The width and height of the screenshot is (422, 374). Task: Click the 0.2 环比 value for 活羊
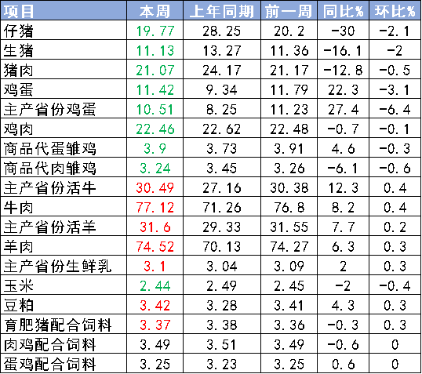pos(395,227)
